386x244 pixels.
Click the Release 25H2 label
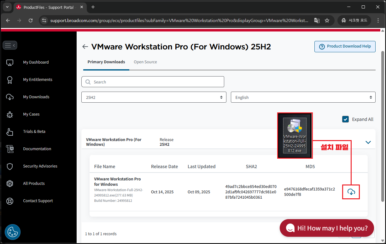coord(167,142)
